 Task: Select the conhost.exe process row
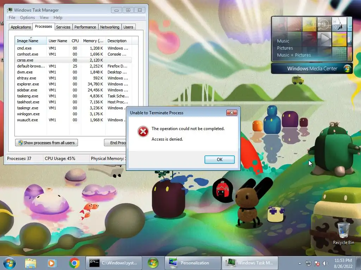(73, 54)
